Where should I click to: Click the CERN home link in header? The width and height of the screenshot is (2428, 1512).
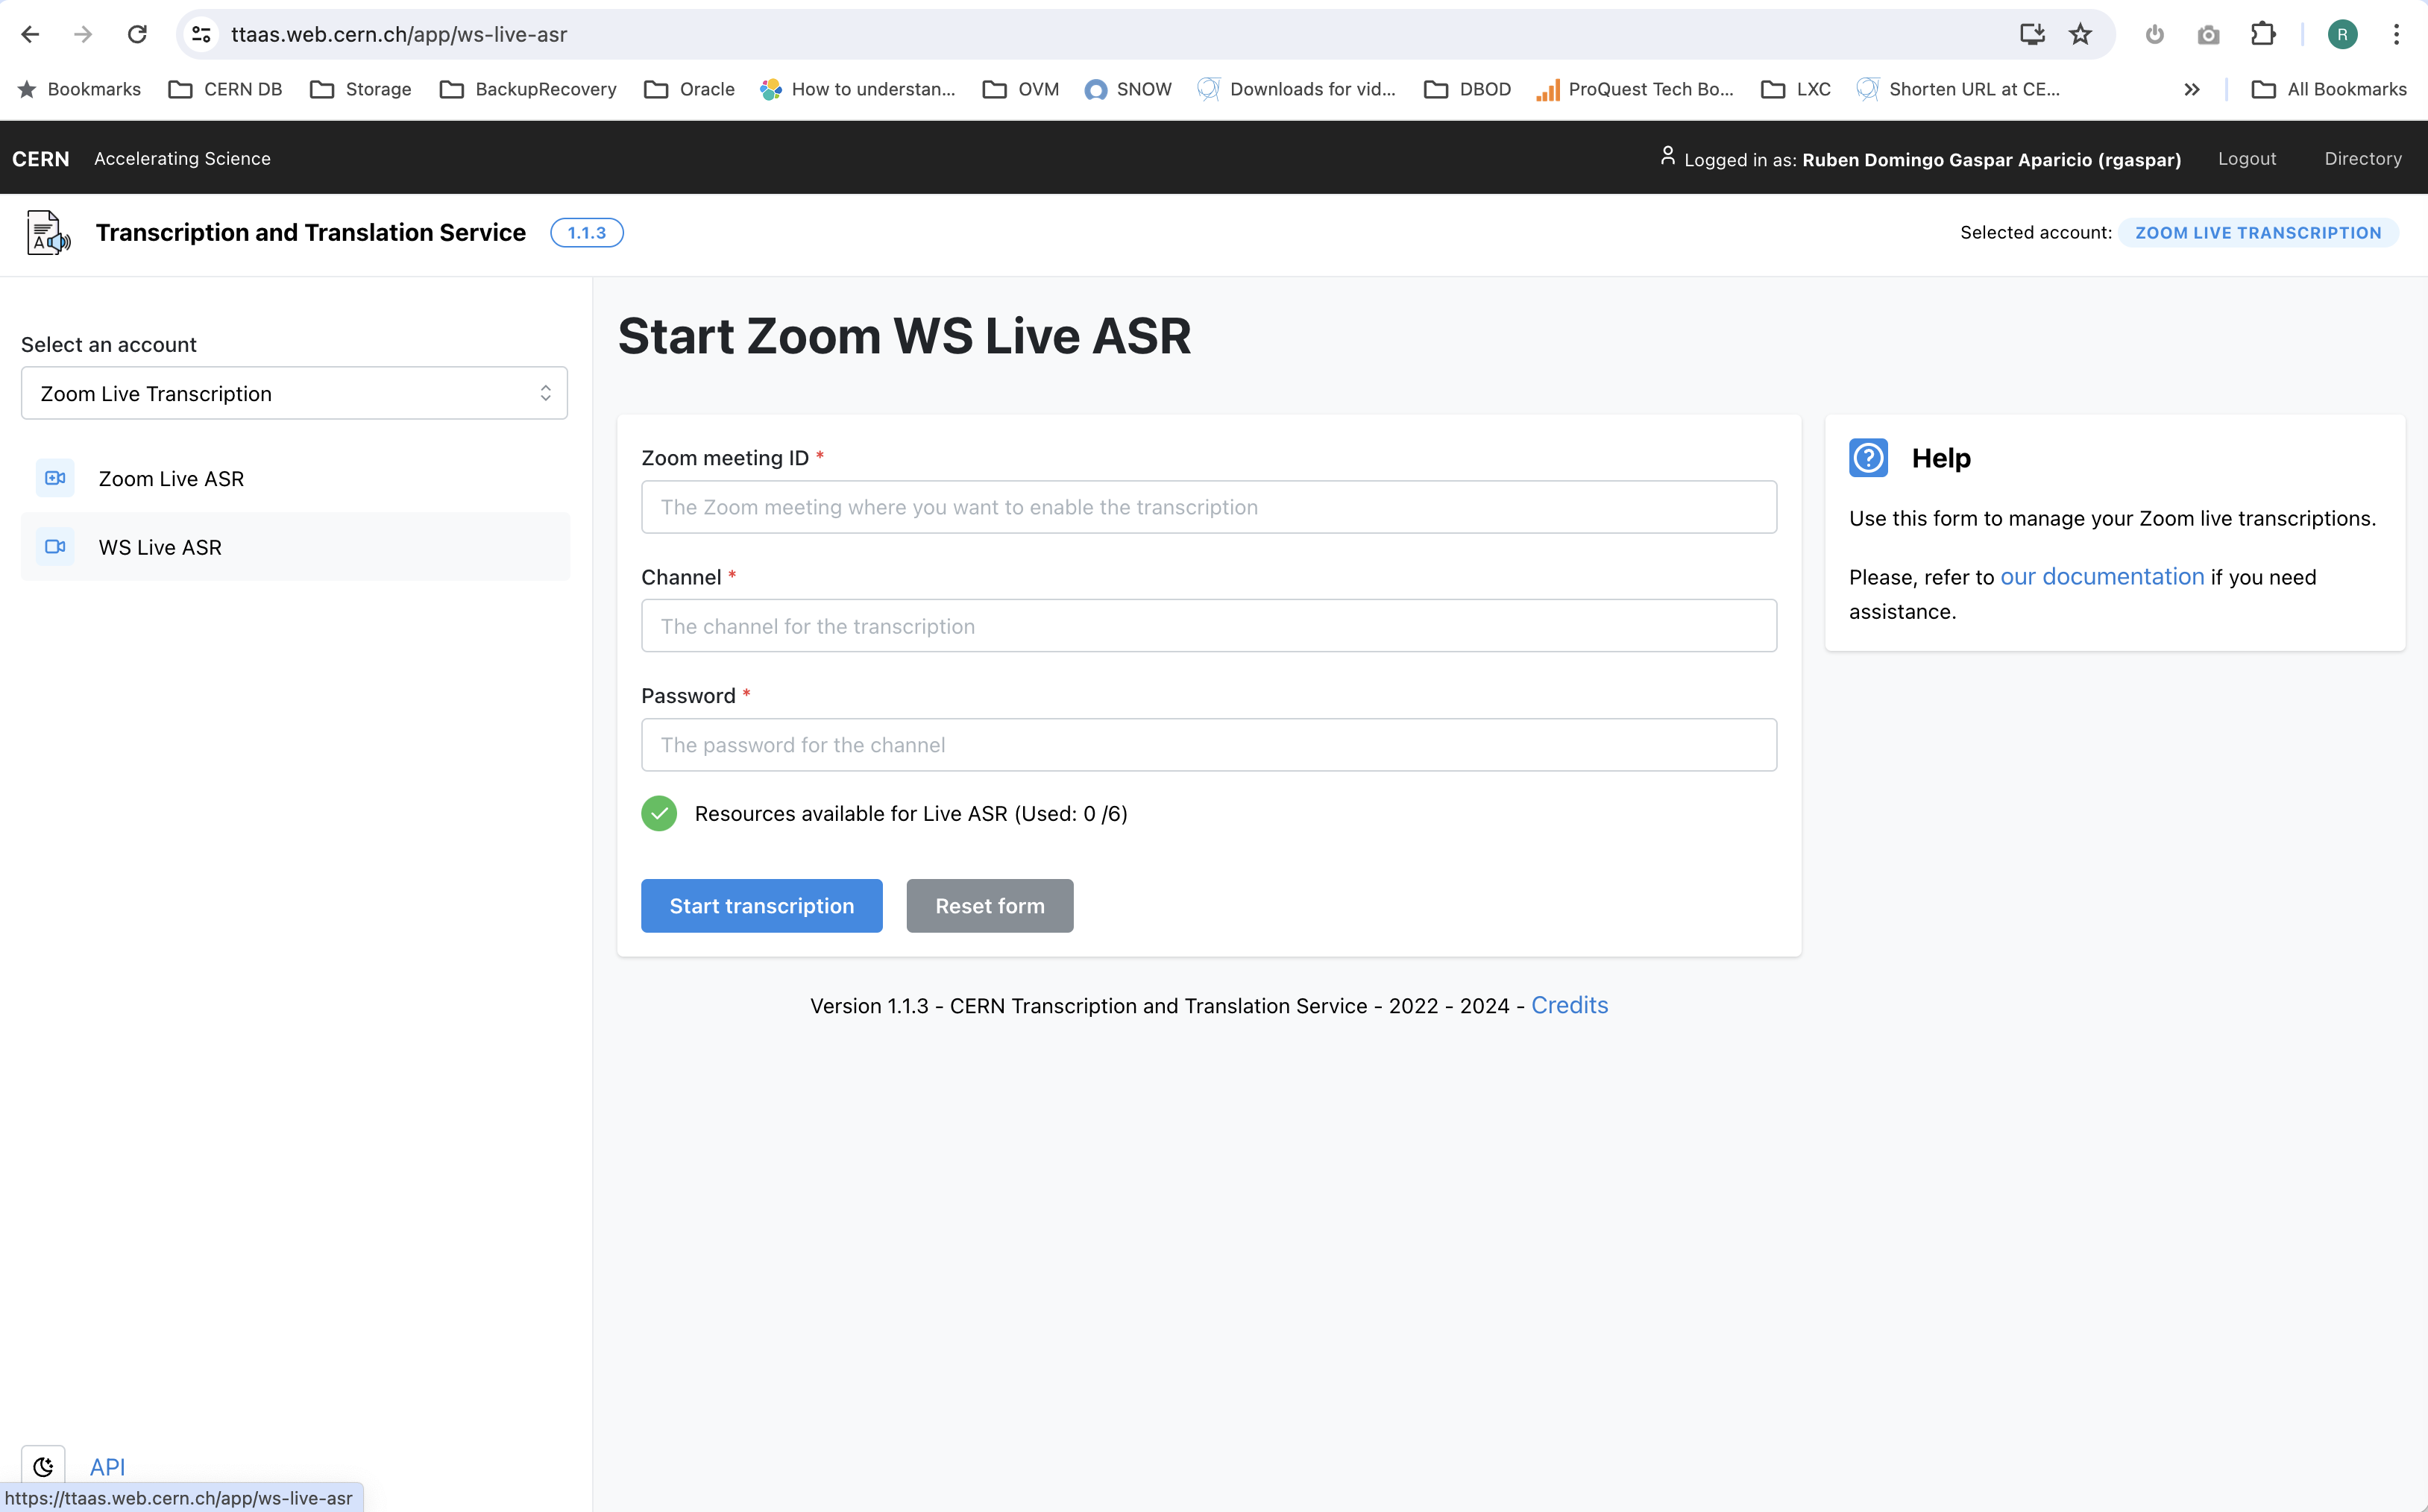tap(41, 158)
